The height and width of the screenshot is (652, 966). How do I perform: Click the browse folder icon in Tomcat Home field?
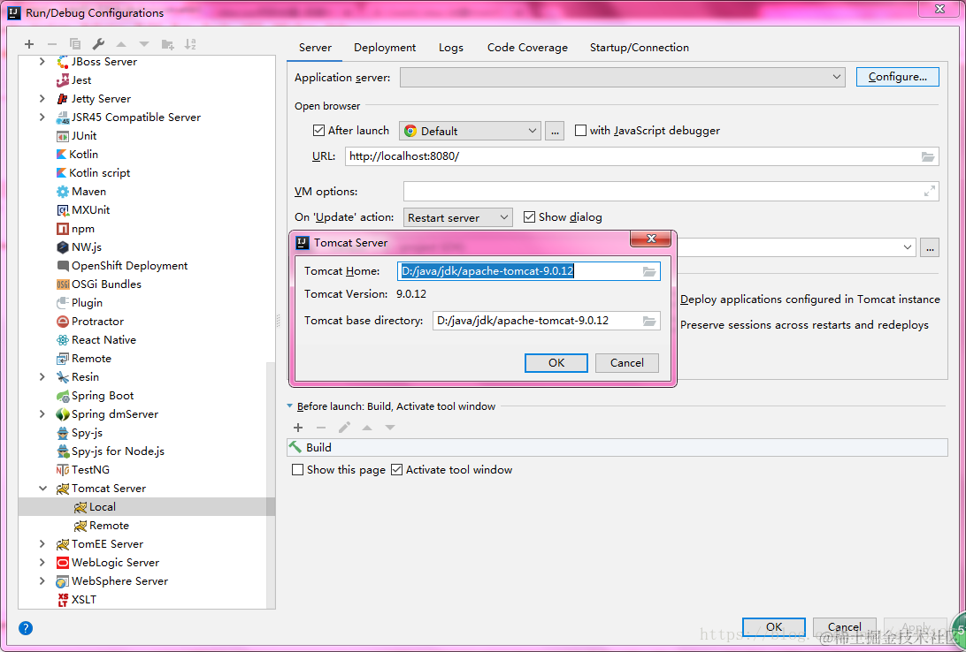click(x=649, y=271)
